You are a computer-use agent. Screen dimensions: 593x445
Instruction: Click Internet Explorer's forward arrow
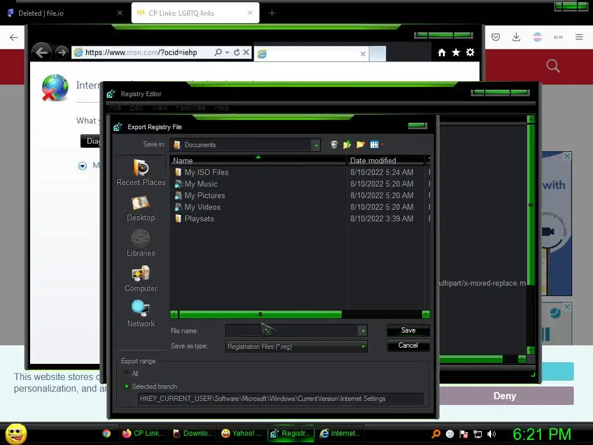[61, 52]
